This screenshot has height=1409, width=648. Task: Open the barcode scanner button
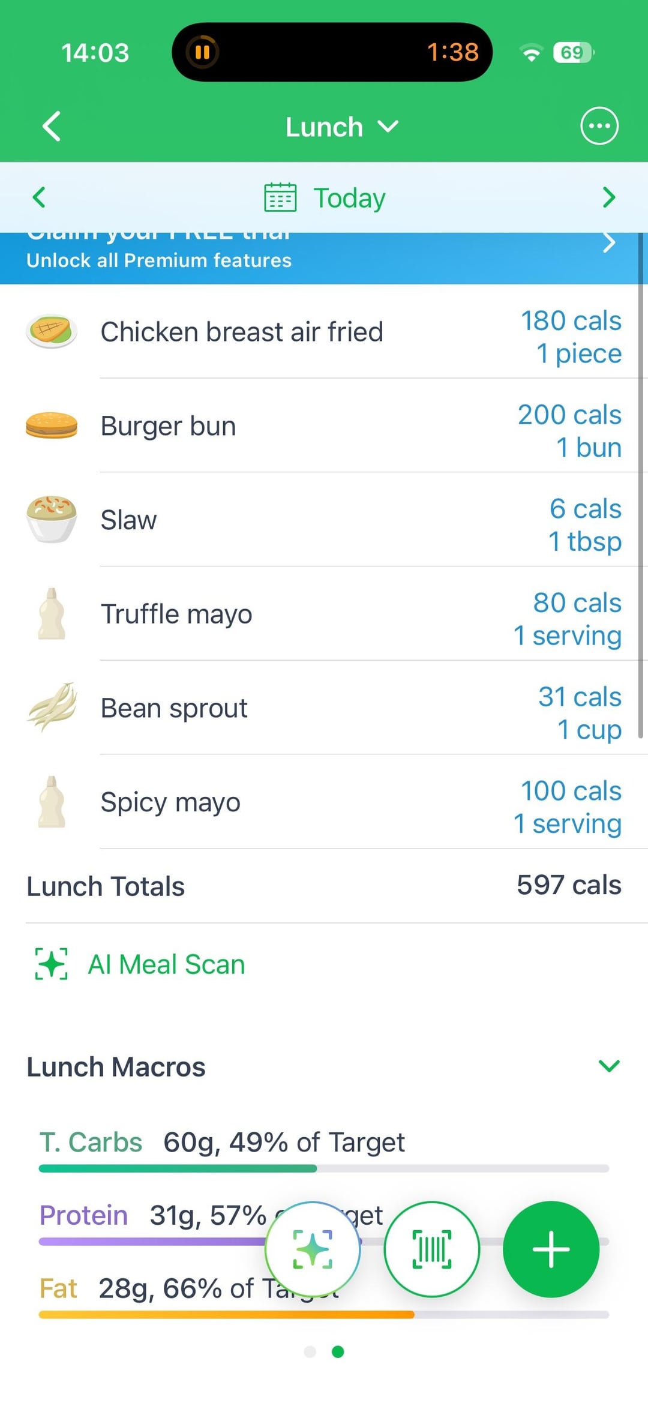pyautogui.click(x=431, y=1249)
